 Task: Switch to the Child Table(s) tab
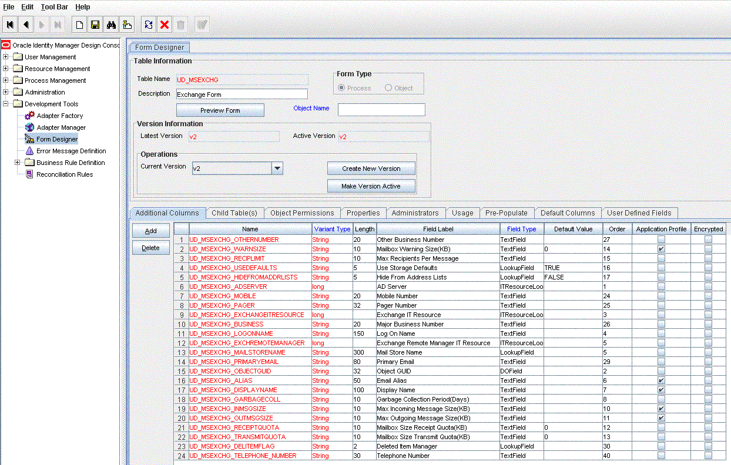tap(234, 213)
